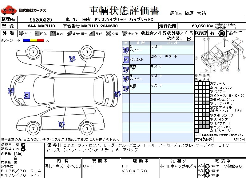The width and height of the screenshot is (246, 184).
Task: Click the その他 question mark icon
Action: 125,33
